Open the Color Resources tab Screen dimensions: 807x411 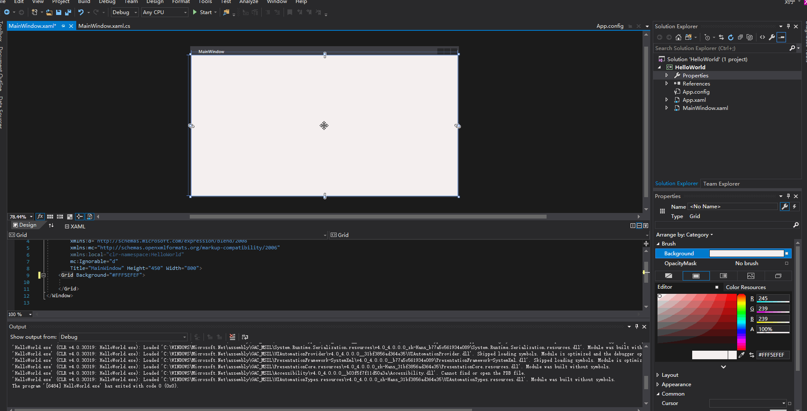[746, 287]
